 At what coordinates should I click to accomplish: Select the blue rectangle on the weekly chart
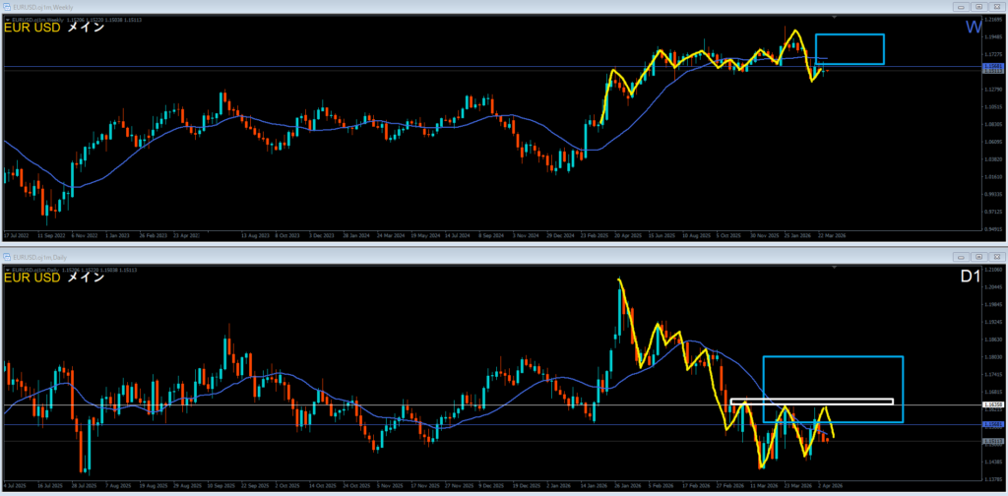(x=850, y=35)
